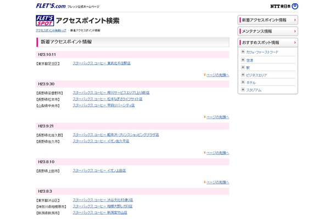Click ページの先頭へ under the H23.9.21 section
This screenshot has height=219, width=335.
(217, 153)
